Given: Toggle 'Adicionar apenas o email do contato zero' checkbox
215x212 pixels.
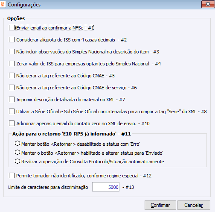Looking at the screenshot, I should (12, 124).
